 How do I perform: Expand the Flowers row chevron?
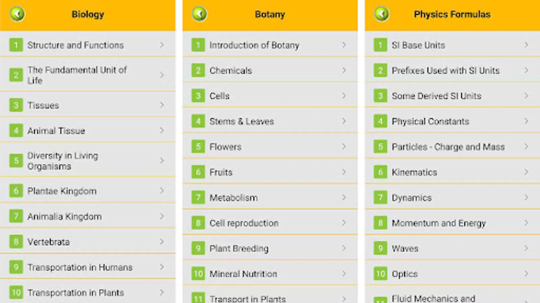click(x=344, y=146)
